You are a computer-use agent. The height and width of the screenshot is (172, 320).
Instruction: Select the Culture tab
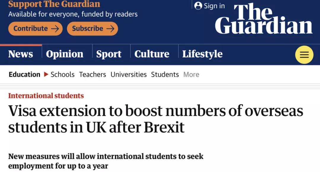tap(152, 54)
